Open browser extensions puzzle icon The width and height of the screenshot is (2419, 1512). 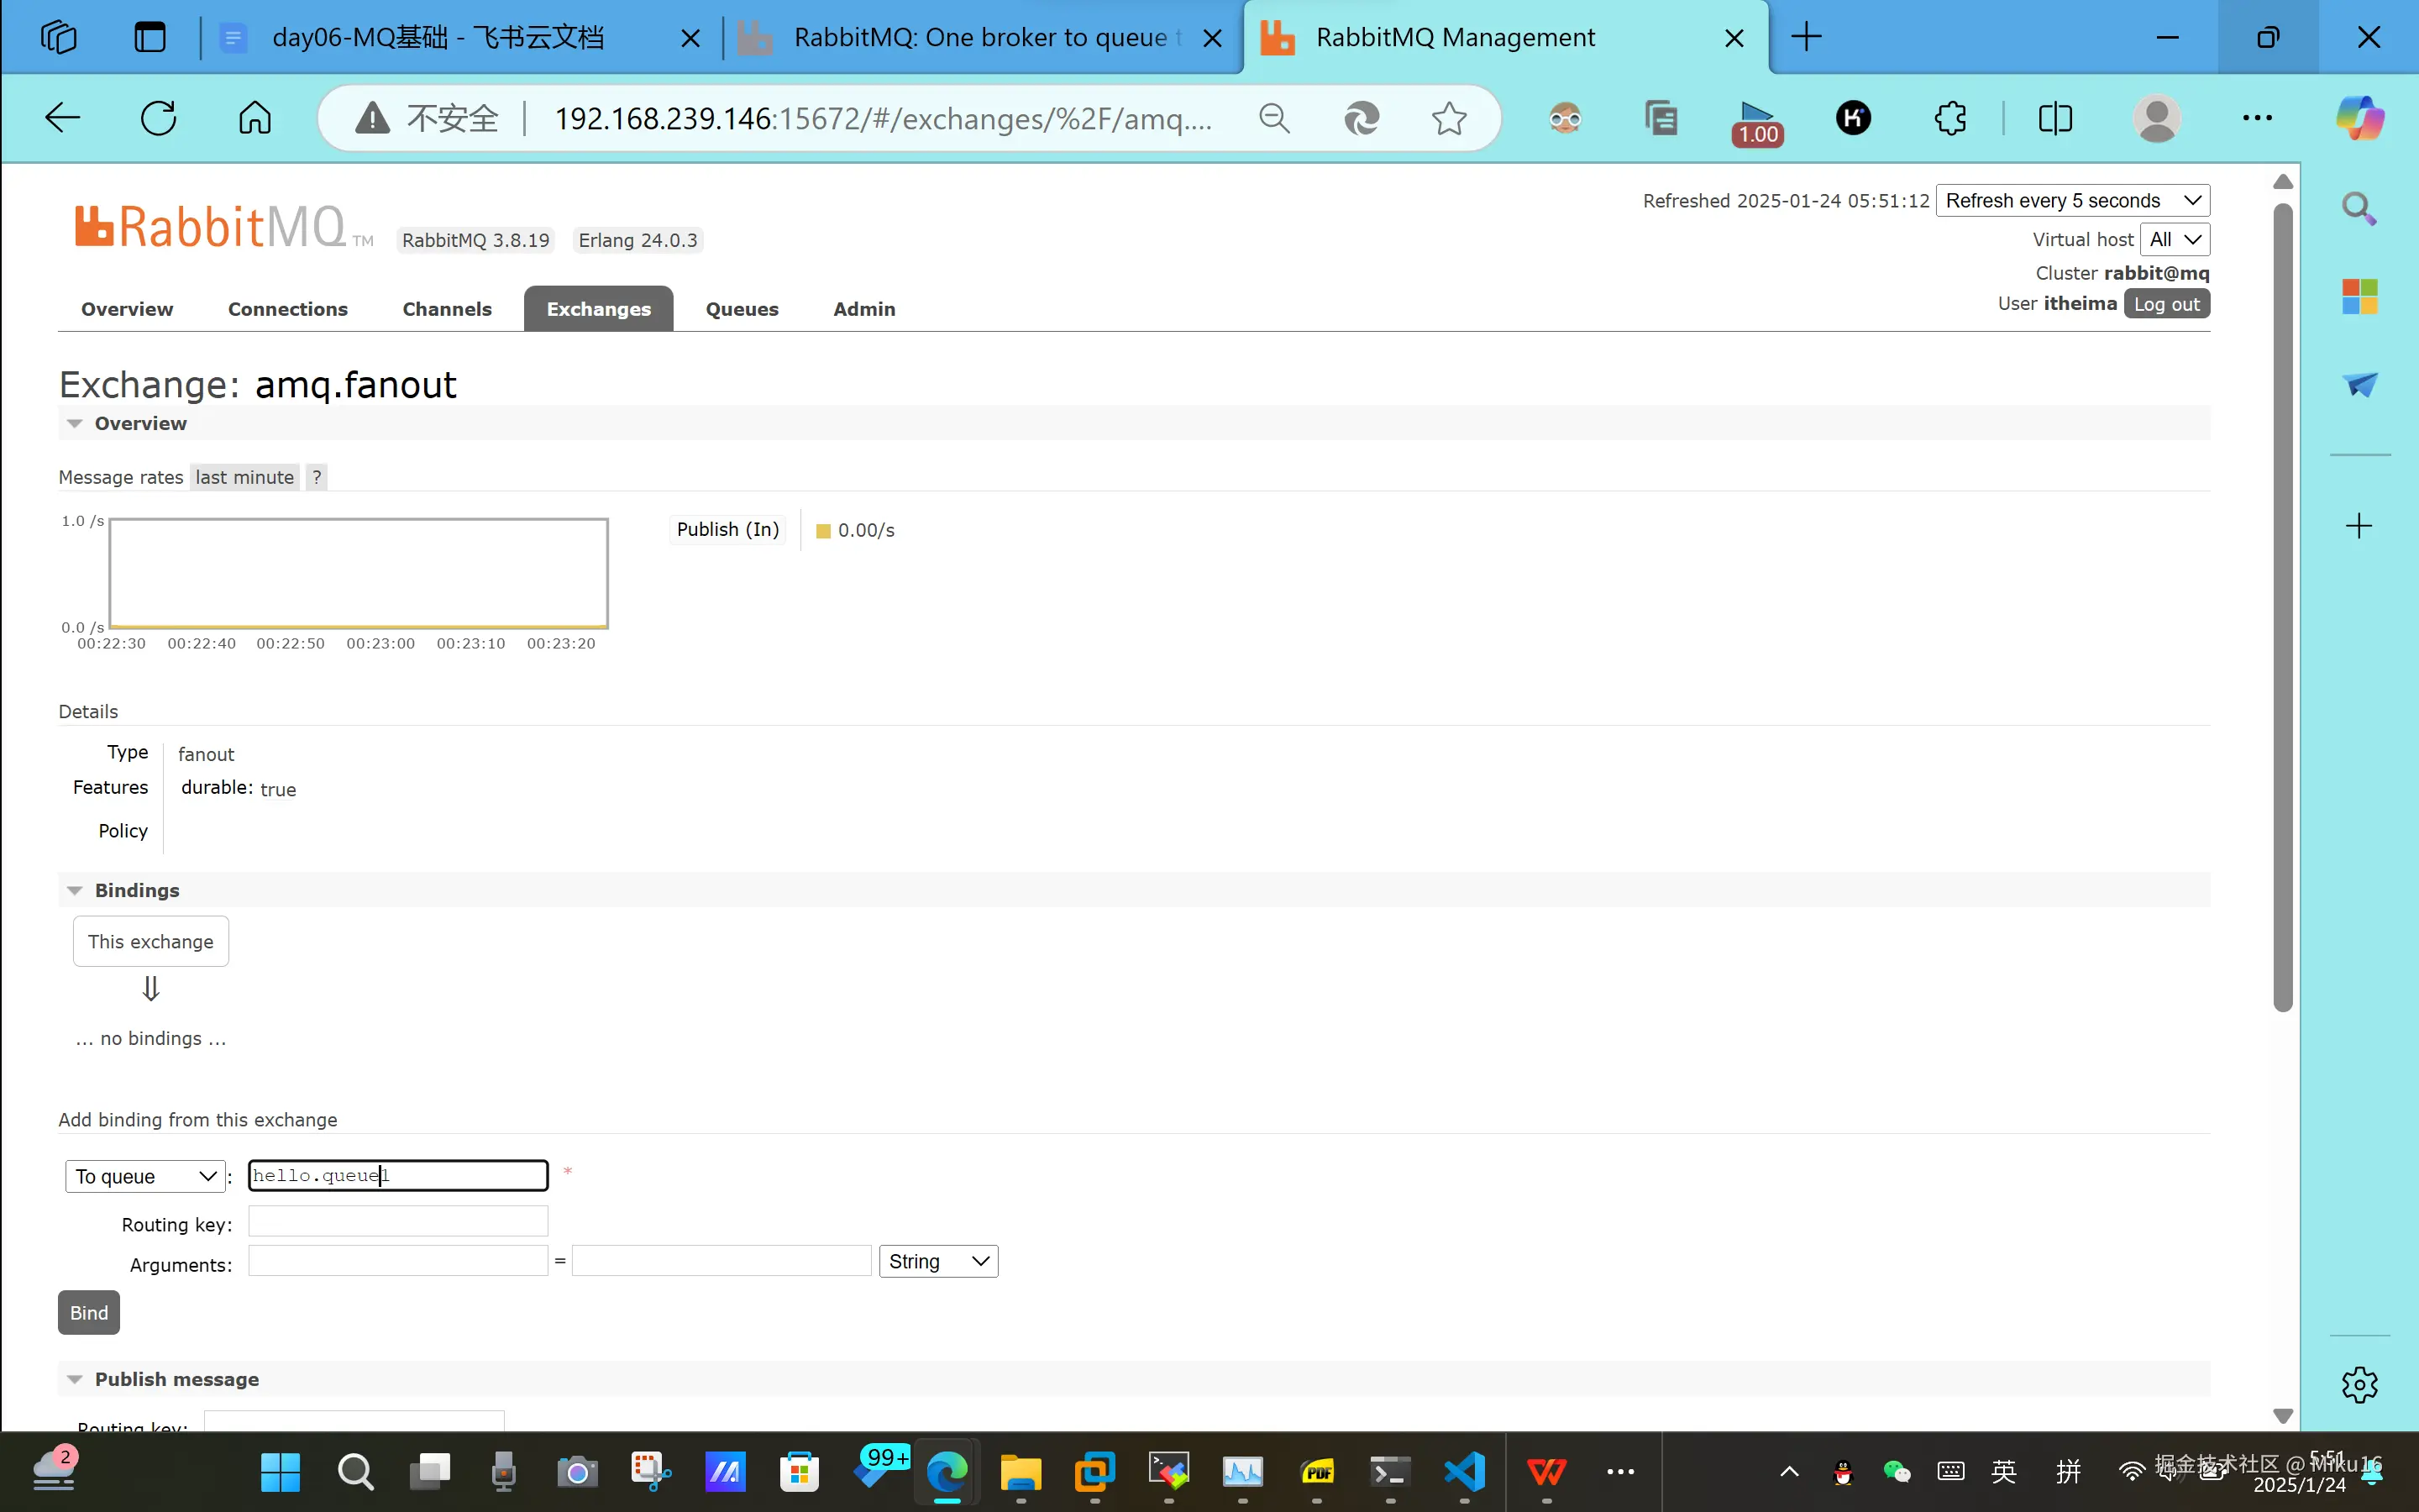pos(1950,118)
